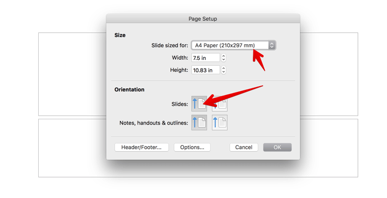The height and width of the screenshot is (198, 387).
Task: Open the Slide sized for dropdown
Action: (x=234, y=45)
